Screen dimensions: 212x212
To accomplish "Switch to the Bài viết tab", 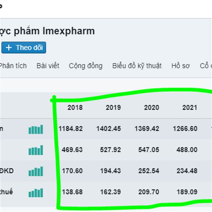I will (x=48, y=66).
